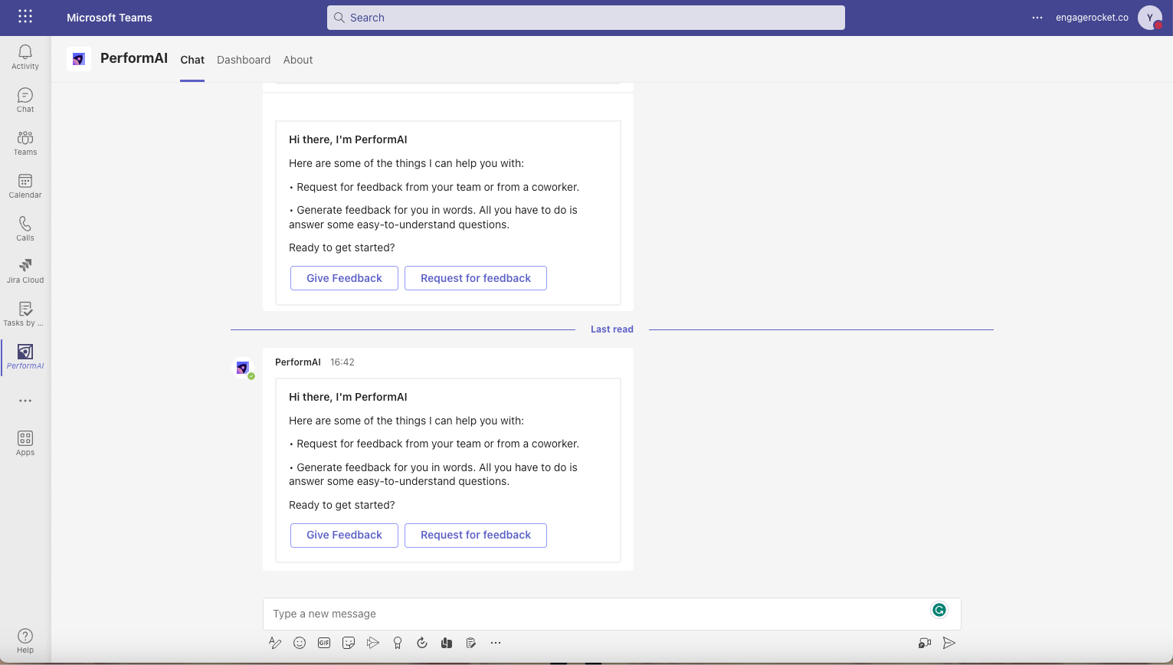The height and width of the screenshot is (665, 1173).
Task: Open the Viva Engage/like app icon in compose bar
Action: (x=447, y=643)
